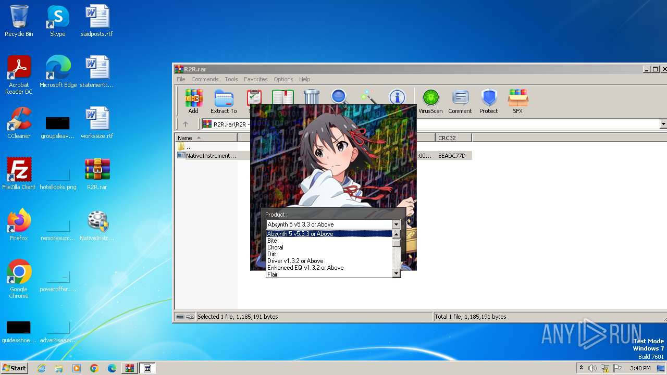The height and width of the screenshot is (375, 667).
Task: Open the Recycle Bin desktop icon
Action: tap(19, 21)
